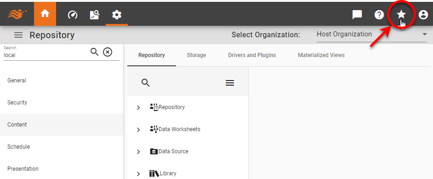The width and height of the screenshot is (433, 179).
Task: Click the 'Repository' page title text
Action: pyautogui.click(x=52, y=35)
